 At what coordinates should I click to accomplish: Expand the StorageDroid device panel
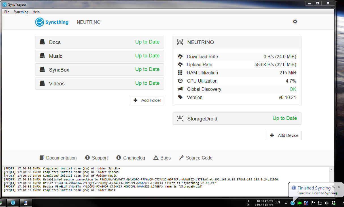point(237,118)
